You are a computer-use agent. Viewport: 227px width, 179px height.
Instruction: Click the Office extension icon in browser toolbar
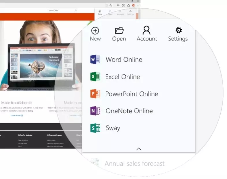click(x=133, y=5)
